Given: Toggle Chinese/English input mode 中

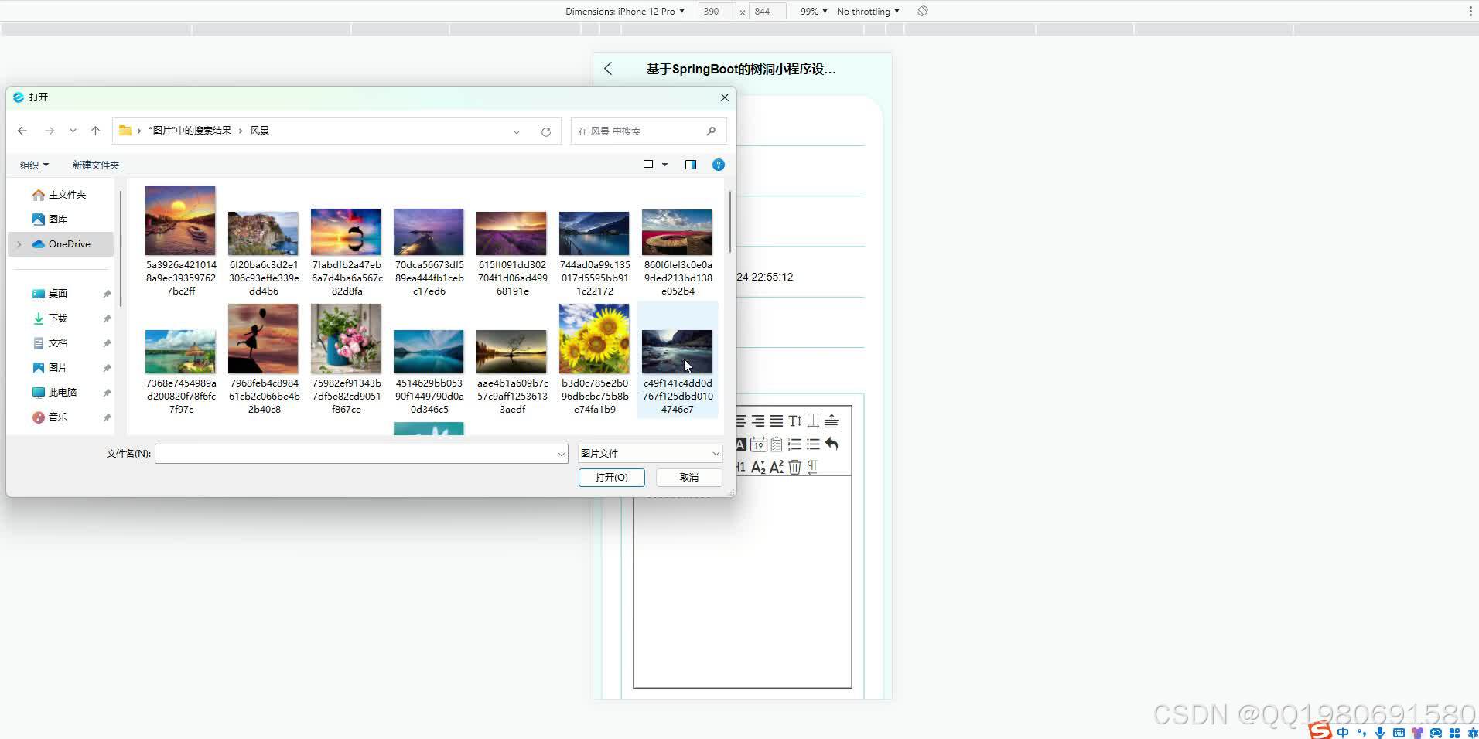Looking at the screenshot, I should pos(1343,733).
